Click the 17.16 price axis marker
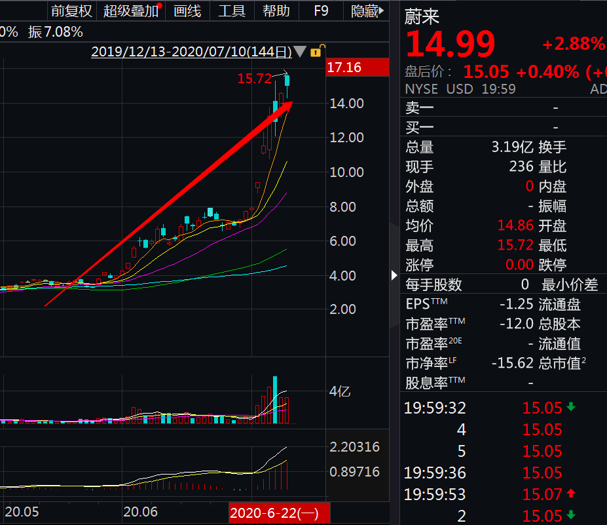Screen dimensions: 607x525 (358, 68)
